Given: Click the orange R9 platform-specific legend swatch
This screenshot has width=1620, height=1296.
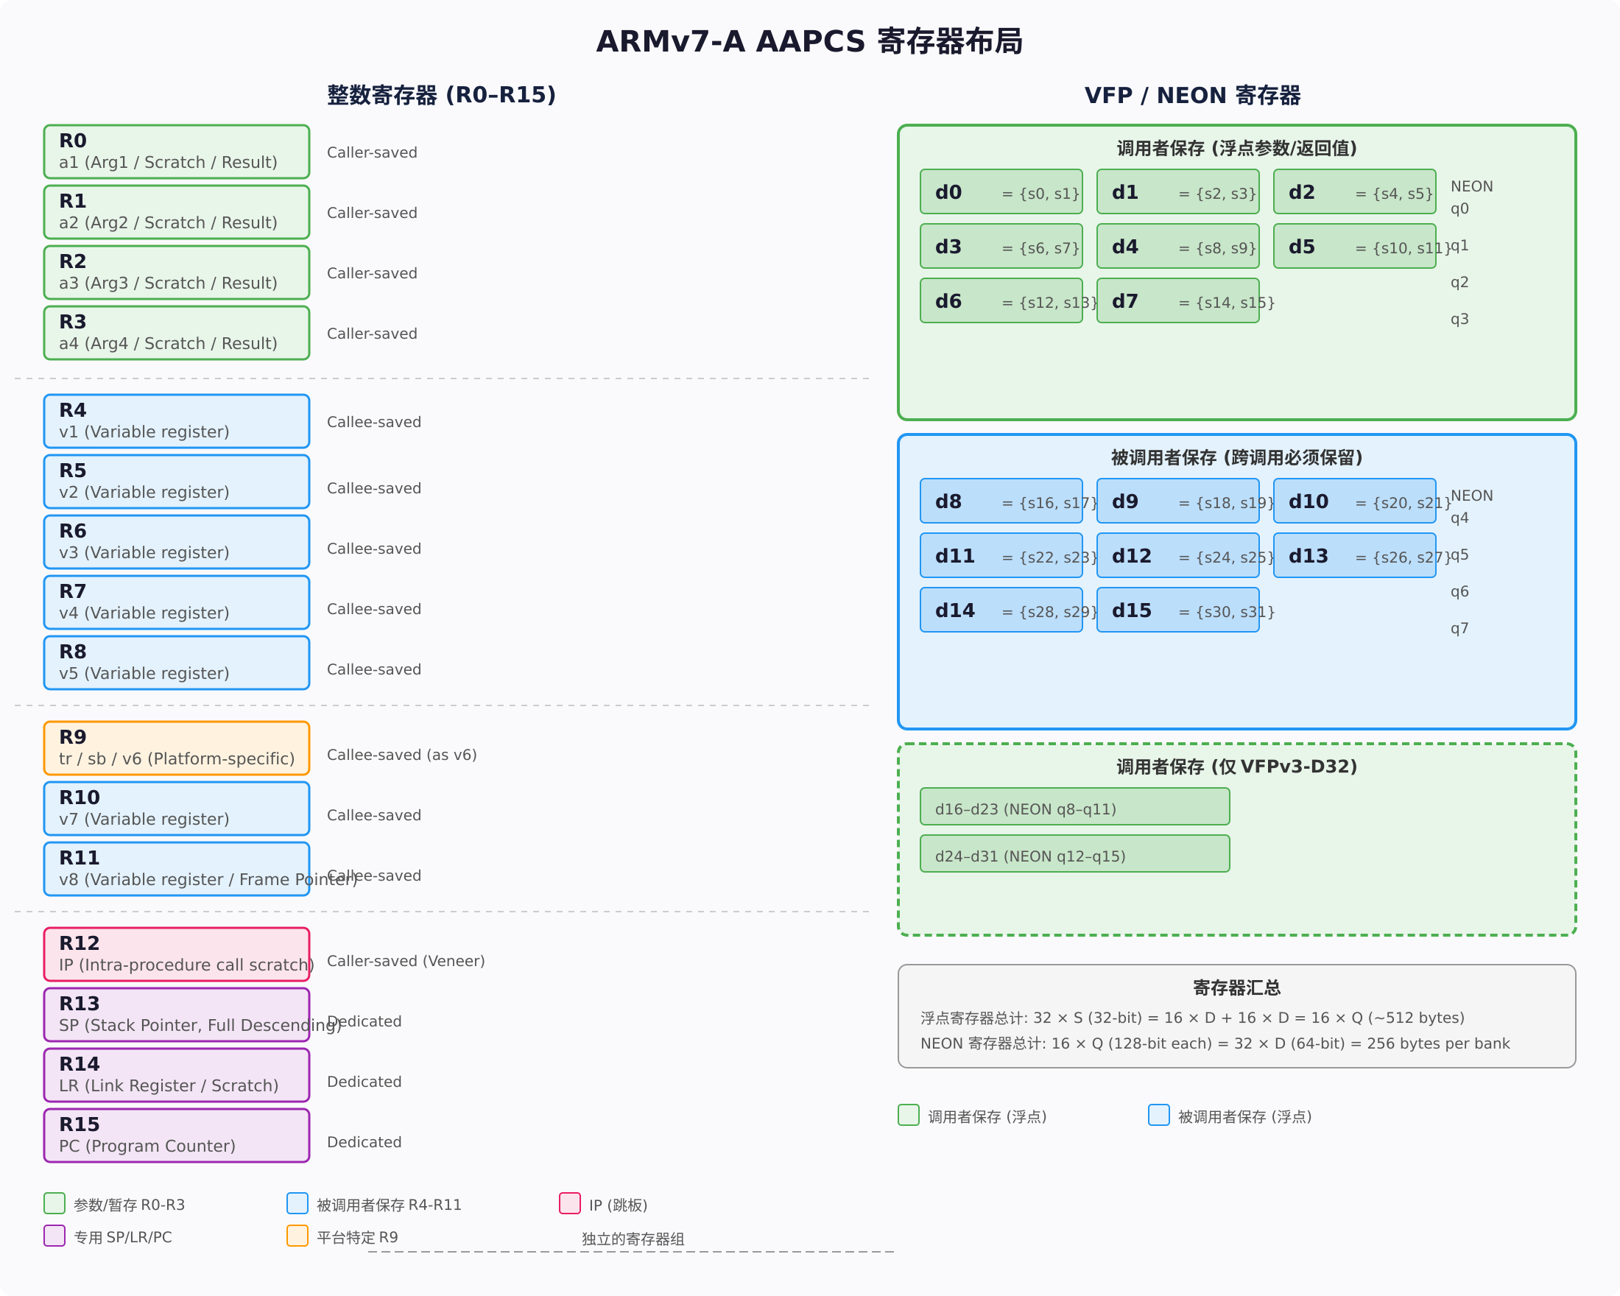Looking at the screenshot, I should (297, 1235).
